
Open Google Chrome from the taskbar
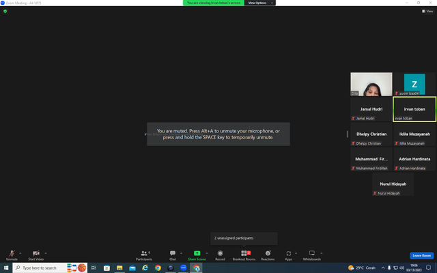coord(158,268)
